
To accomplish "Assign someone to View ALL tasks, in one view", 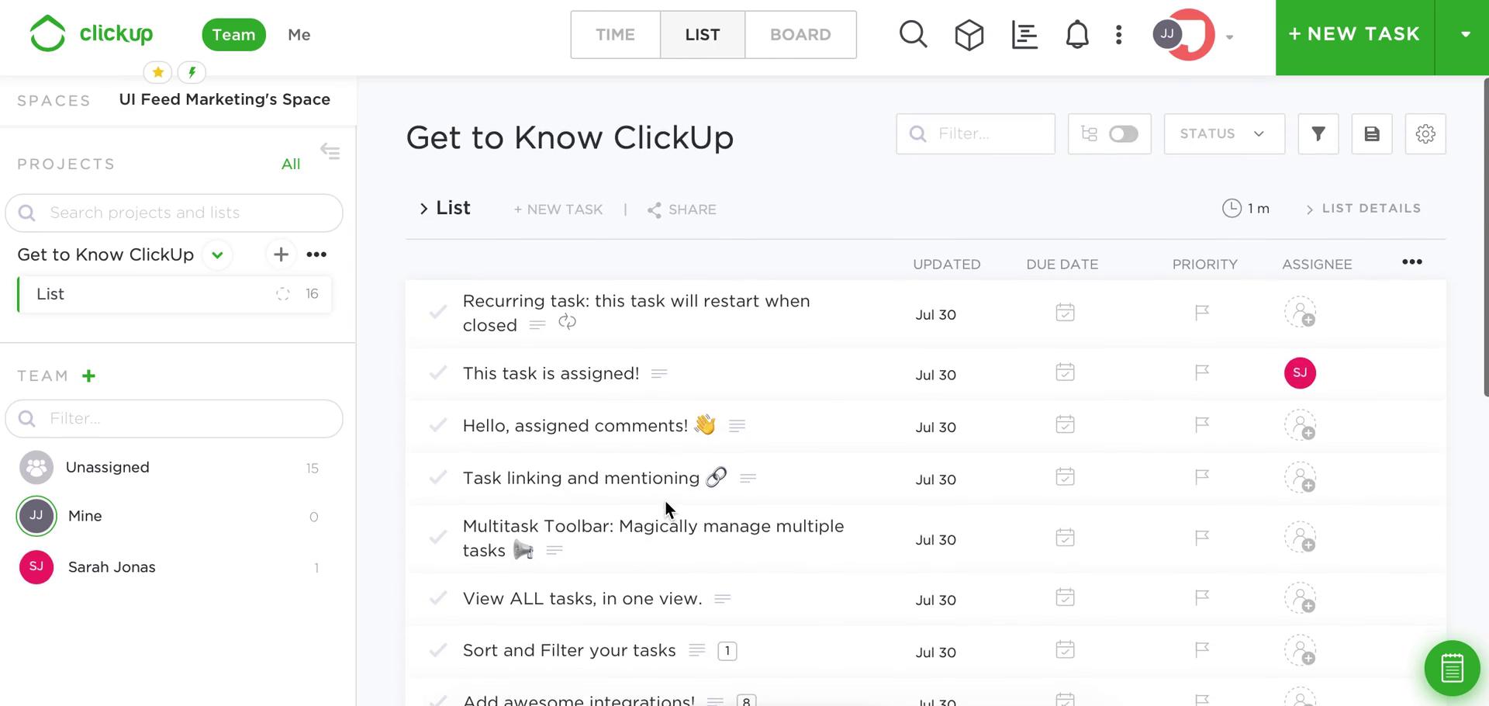I will [1300, 598].
